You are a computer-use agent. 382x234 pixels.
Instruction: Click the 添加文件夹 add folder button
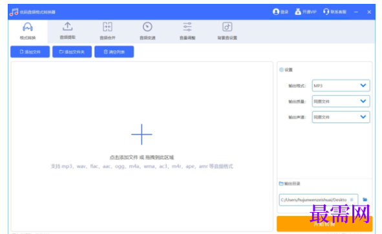tap(72, 52)
